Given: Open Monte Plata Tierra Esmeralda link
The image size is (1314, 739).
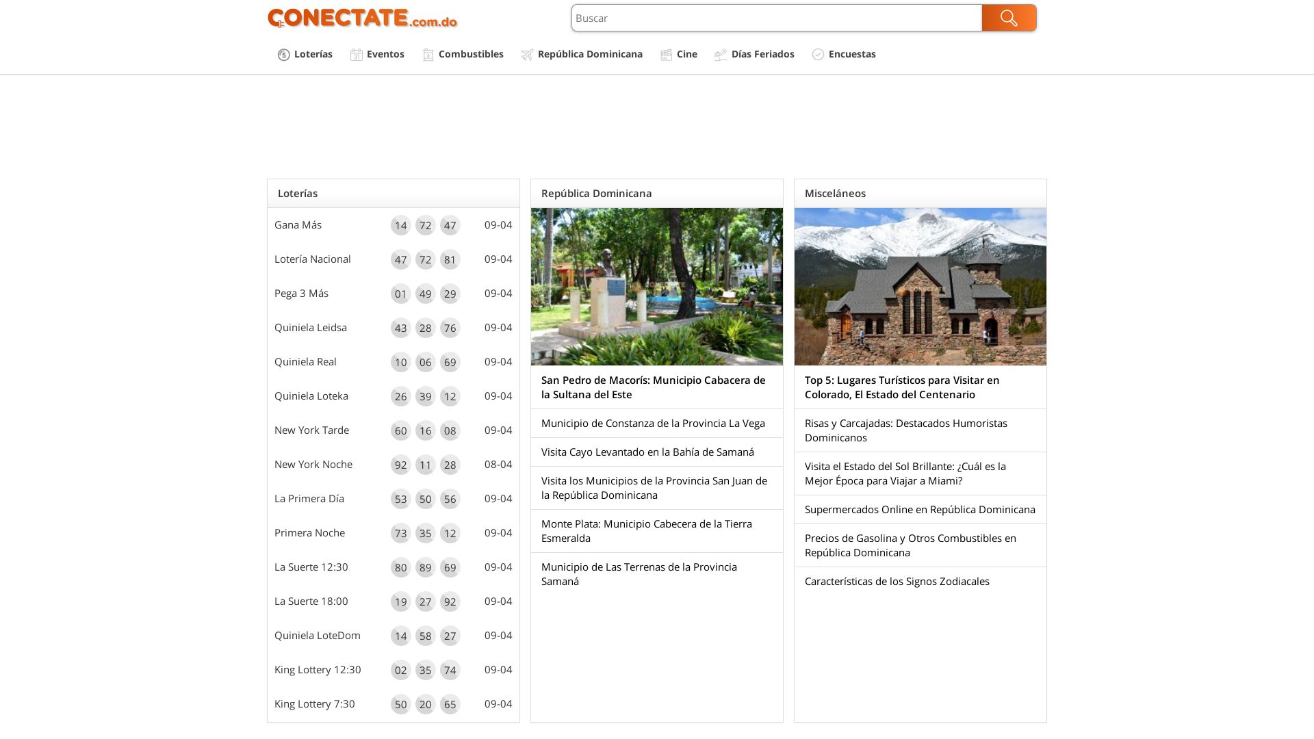Looking at the screenshot, I should coord(647,531).
